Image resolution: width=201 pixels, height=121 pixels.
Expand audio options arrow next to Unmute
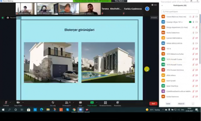pyautogui.click(x=10, y=103)
